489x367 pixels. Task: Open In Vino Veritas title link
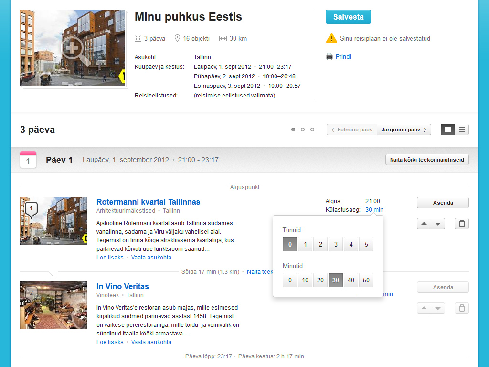pos(123,286)
